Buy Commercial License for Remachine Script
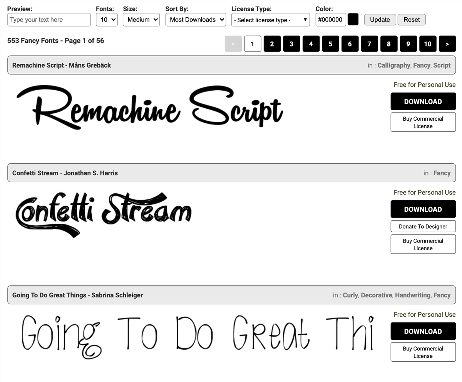 pyautogui.click(x=423, y=122)
